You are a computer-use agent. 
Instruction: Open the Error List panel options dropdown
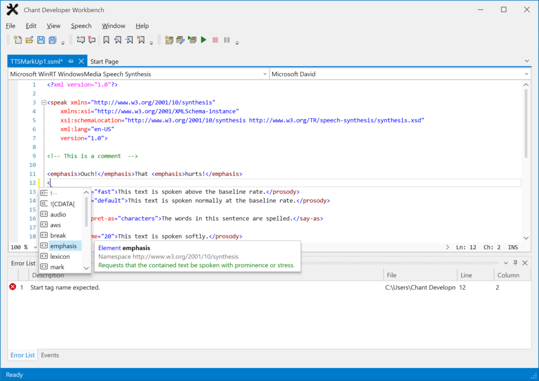[506, 263]
